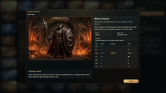Click the 'Holding the line' best use value
This screenshot has height=93, width=166.
[122, 35]
